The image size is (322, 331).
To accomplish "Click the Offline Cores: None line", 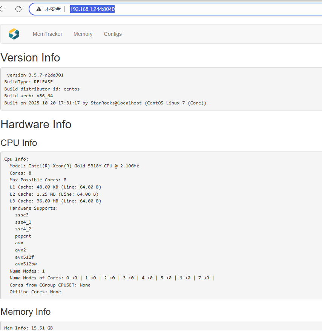I will [x=35, y=292].
